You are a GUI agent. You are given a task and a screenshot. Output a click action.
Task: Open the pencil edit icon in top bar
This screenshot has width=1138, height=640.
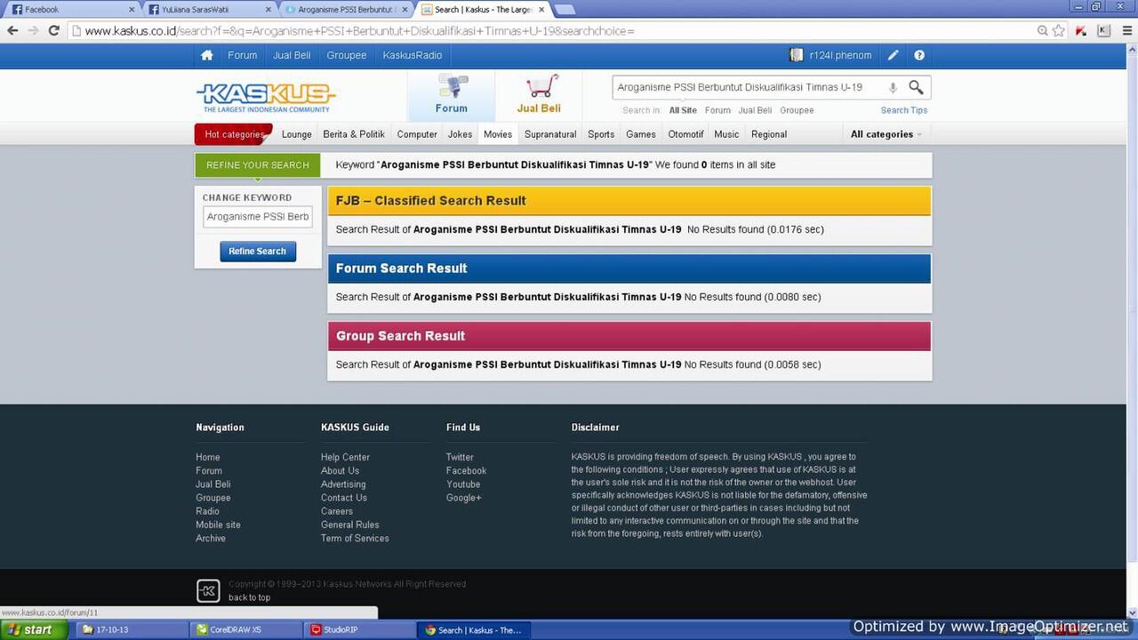coord(893,55)
